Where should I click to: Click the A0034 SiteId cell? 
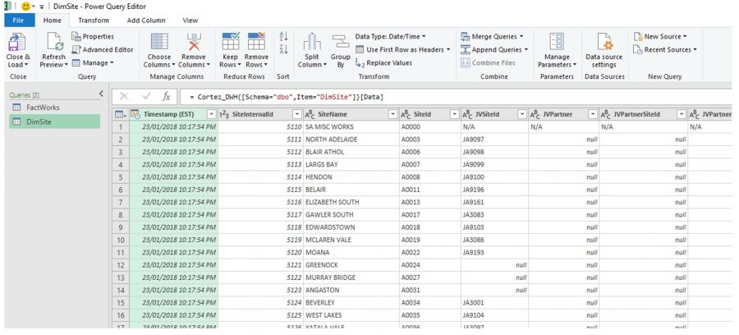click(429, 302)
